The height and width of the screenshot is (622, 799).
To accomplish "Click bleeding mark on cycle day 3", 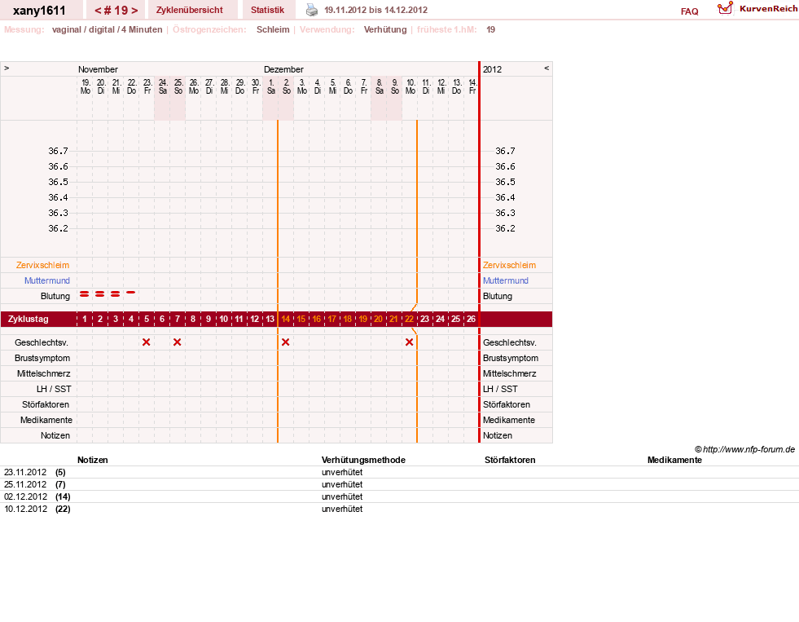I will coord(115,294).
